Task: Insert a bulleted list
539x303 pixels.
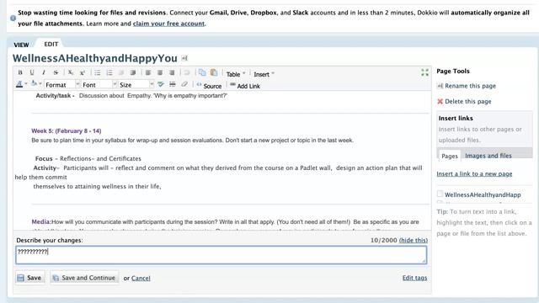Action: 98,72
